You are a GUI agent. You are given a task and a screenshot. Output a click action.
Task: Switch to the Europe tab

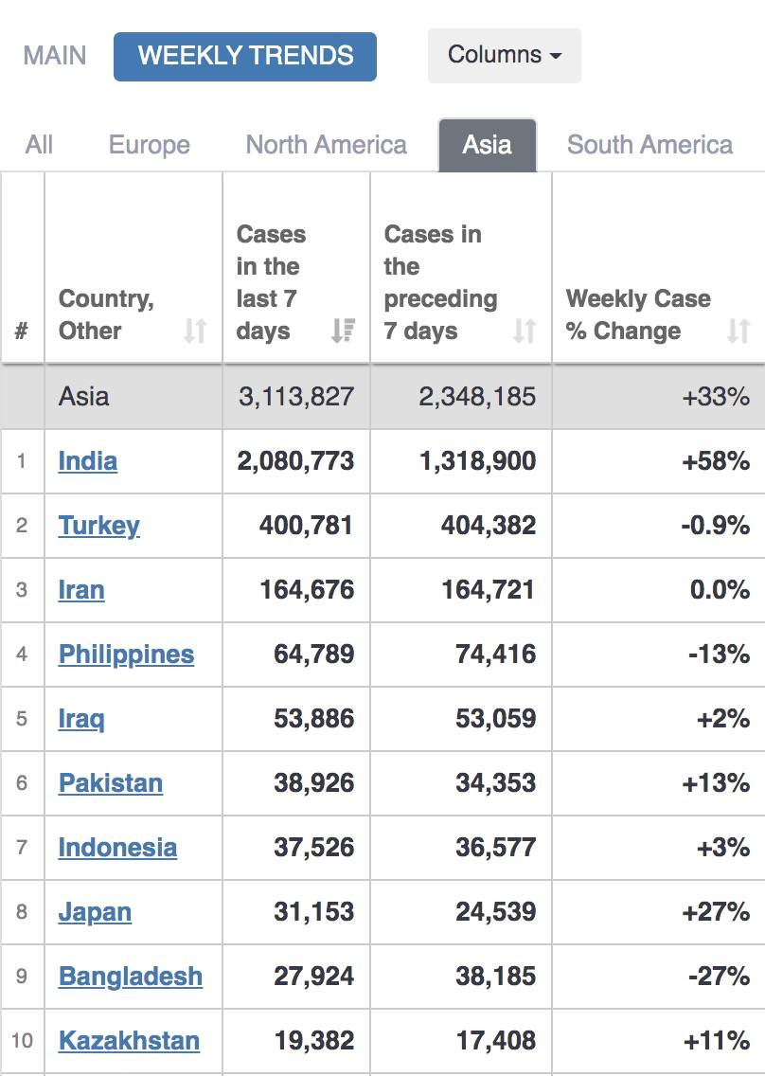(150, 145)
